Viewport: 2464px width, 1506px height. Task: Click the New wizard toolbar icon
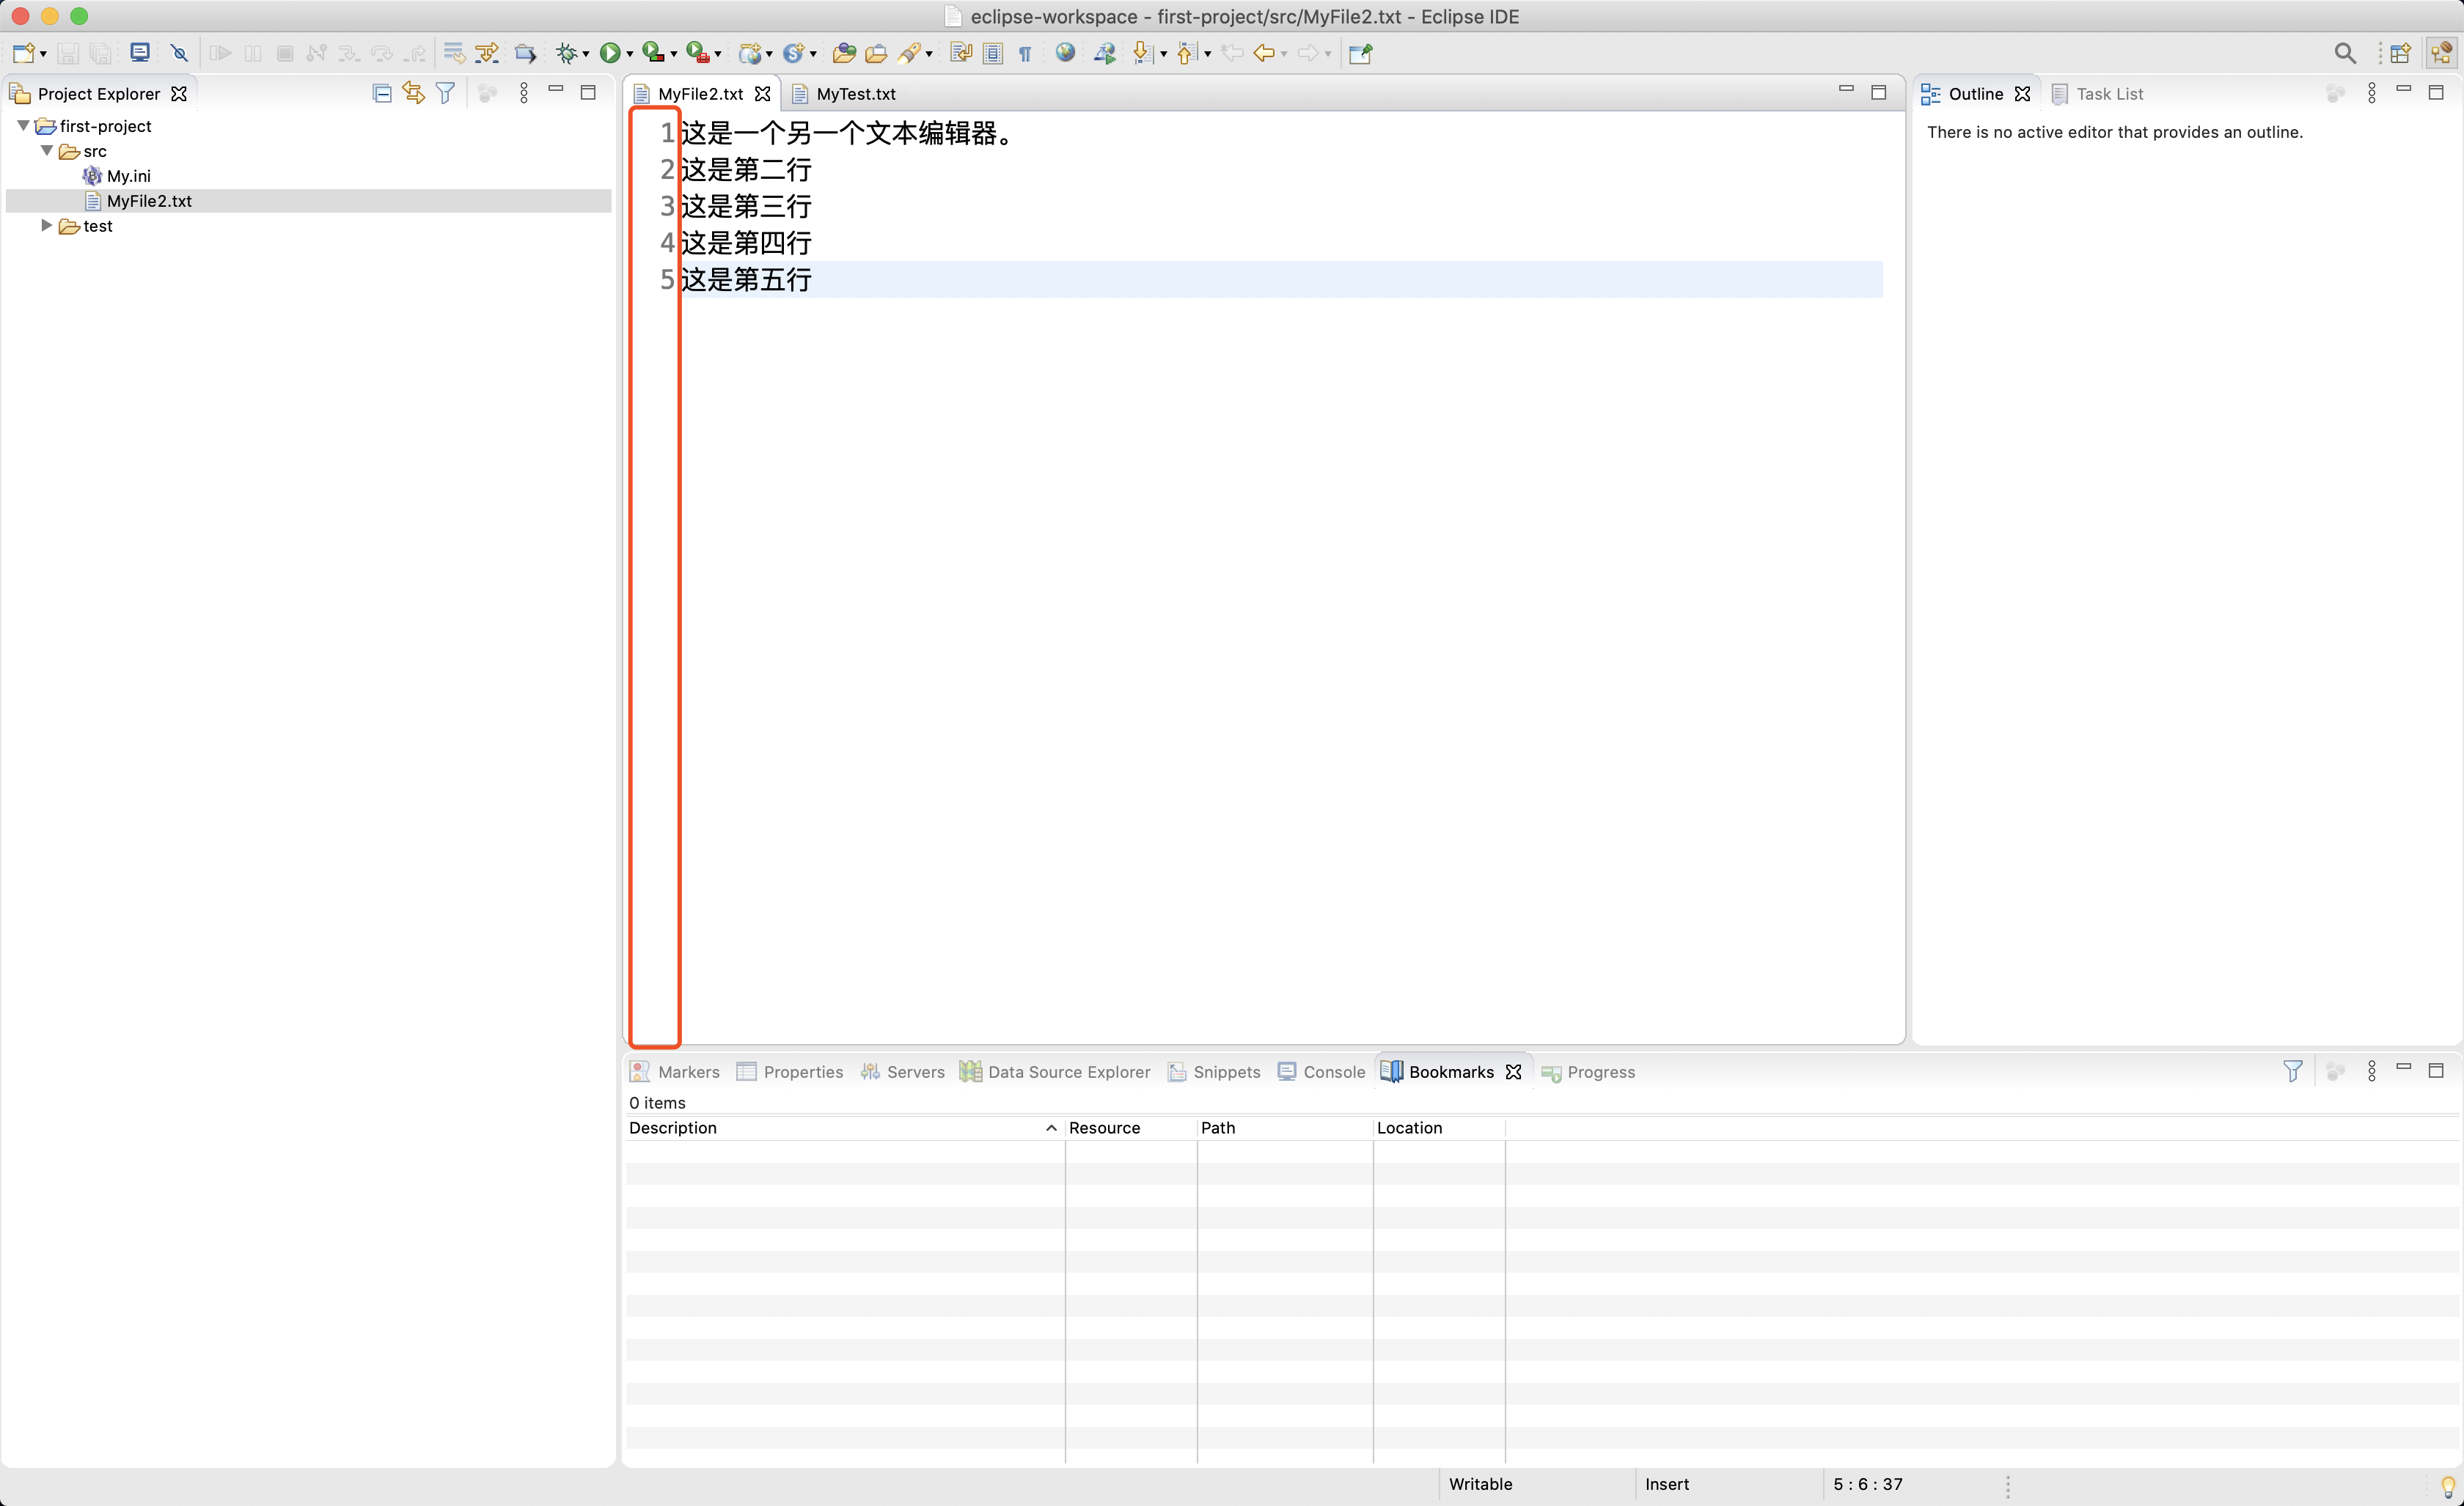24,53
